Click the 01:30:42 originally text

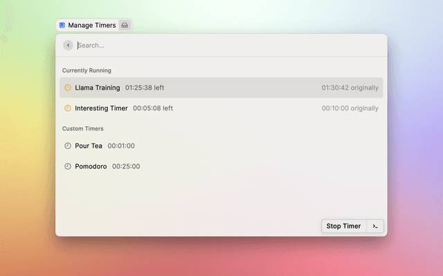click(350, 88)
